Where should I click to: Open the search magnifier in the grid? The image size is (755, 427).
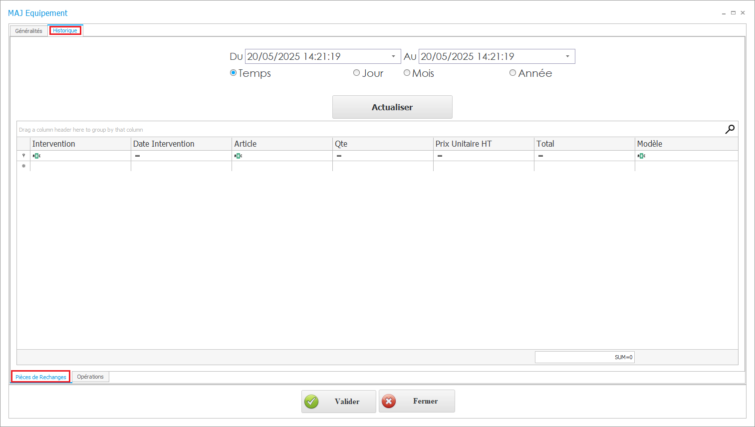(x=730, y=129)
